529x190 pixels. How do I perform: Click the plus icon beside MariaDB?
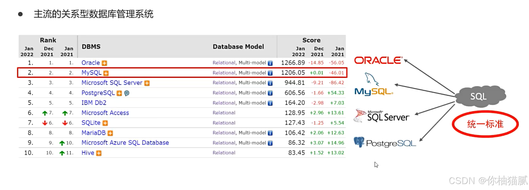coord(110,133)
